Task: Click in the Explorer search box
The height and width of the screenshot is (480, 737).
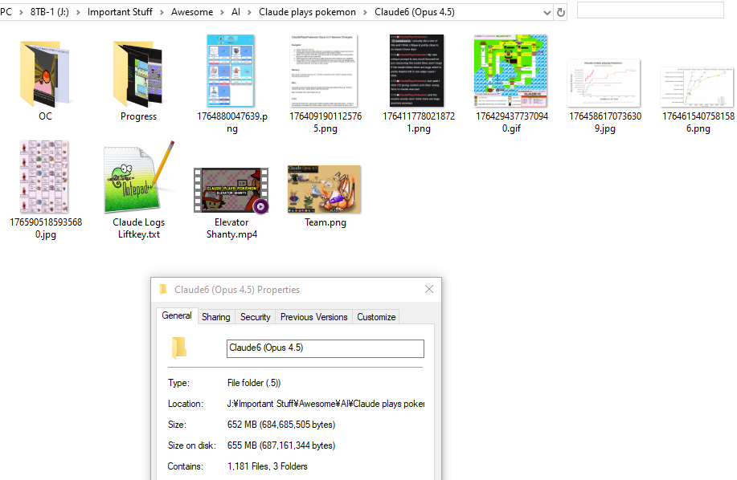Action: click(x=650, y=10)
